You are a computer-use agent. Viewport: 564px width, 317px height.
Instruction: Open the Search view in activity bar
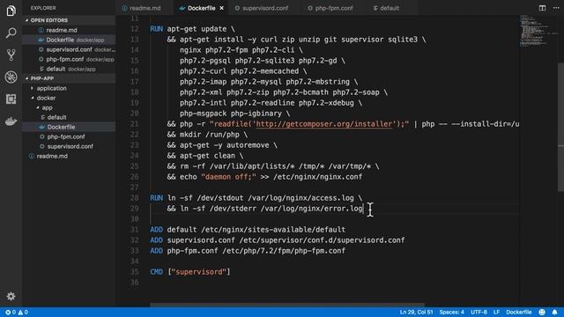pyautogui.click(x=11, y=33)
